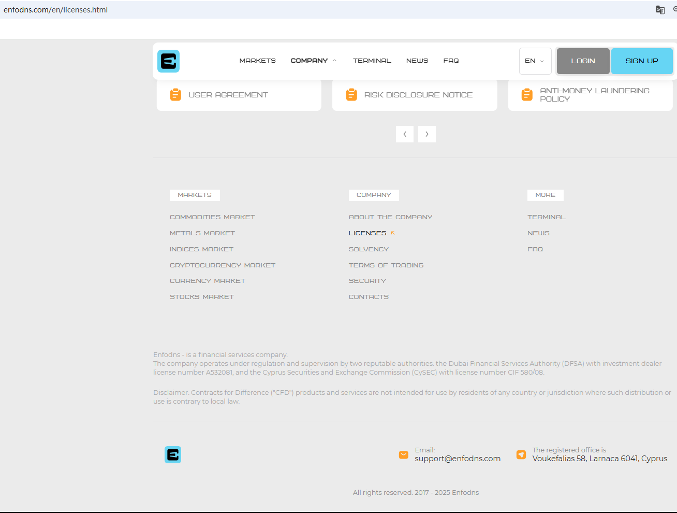Click the User Agreement document icon
This screenshot has width=677, height=513.
pyautogui.click(x=175, y=95)
